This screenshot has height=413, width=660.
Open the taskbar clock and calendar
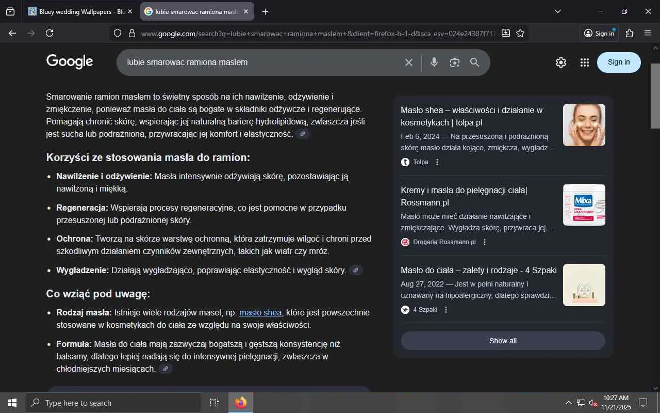coord(616,403)
